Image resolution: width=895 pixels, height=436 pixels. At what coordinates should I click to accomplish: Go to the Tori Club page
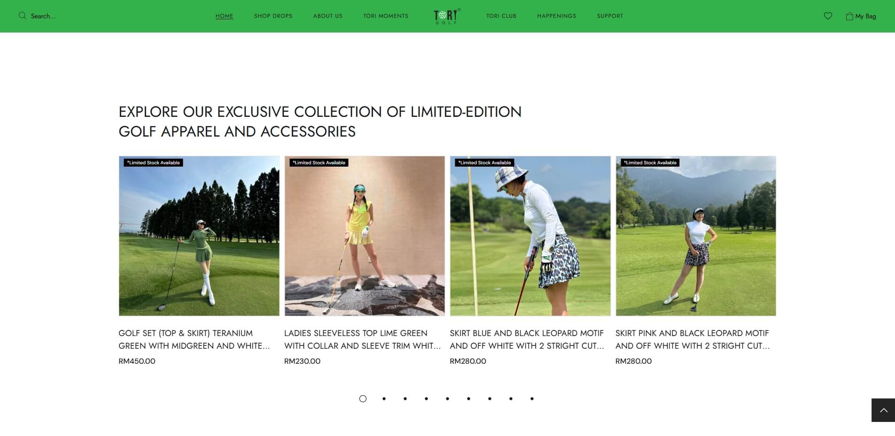click(x=501, y=16)
